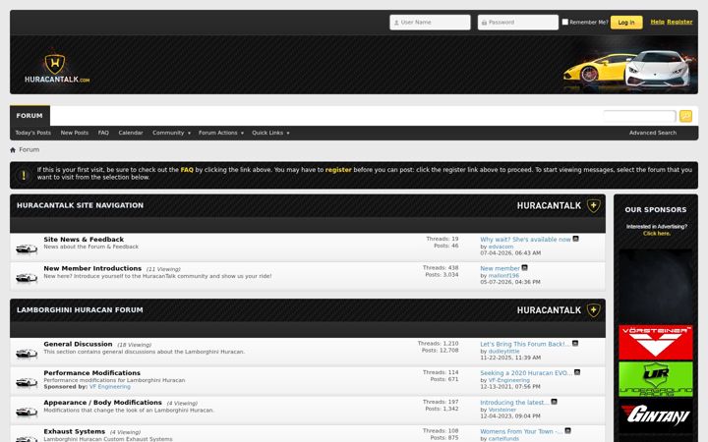Open the Site News & Feedback forum

84,240
